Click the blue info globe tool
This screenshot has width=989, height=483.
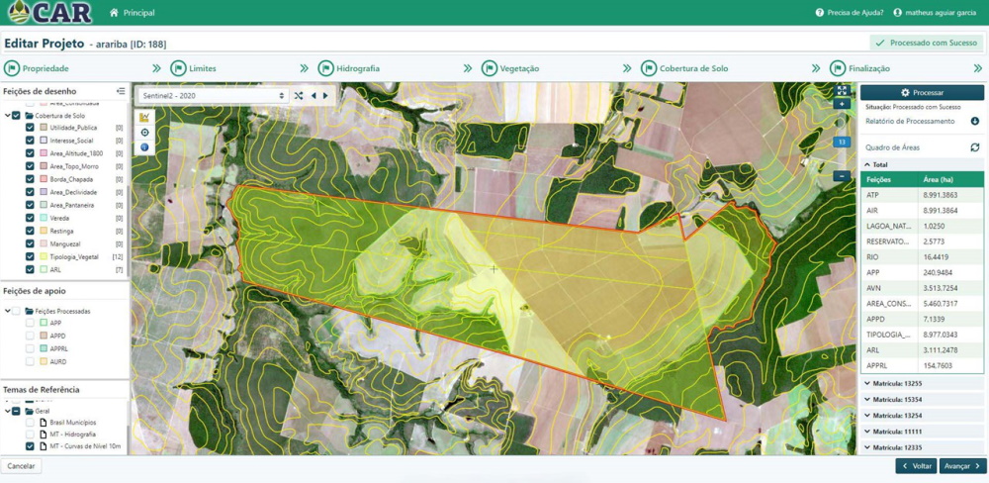[145, 147]
